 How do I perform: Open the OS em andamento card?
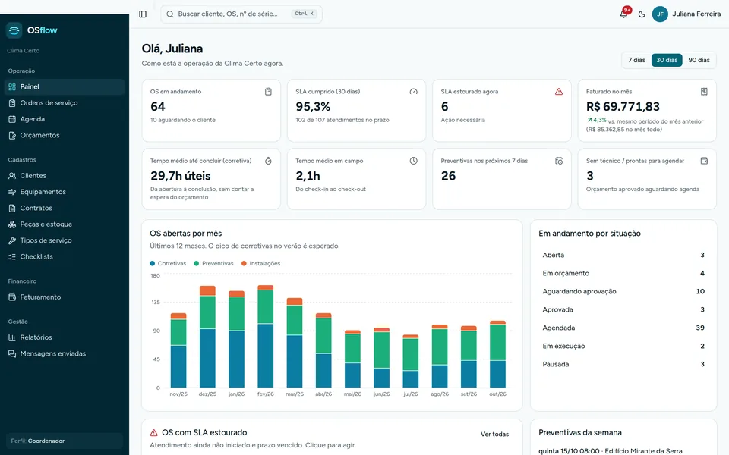pos(211,111)
